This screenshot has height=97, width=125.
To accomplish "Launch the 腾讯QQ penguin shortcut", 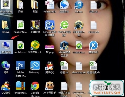I will click(x=50, y=65).
